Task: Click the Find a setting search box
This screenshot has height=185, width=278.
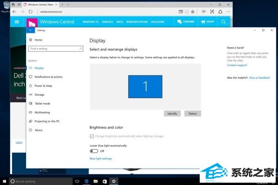Action: [56, 49]
